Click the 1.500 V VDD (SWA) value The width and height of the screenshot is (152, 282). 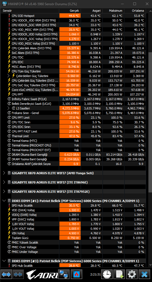point(70,210)
